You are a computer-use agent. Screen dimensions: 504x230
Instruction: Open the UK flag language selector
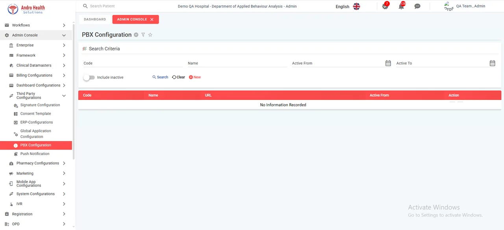[x=356, y=6]
